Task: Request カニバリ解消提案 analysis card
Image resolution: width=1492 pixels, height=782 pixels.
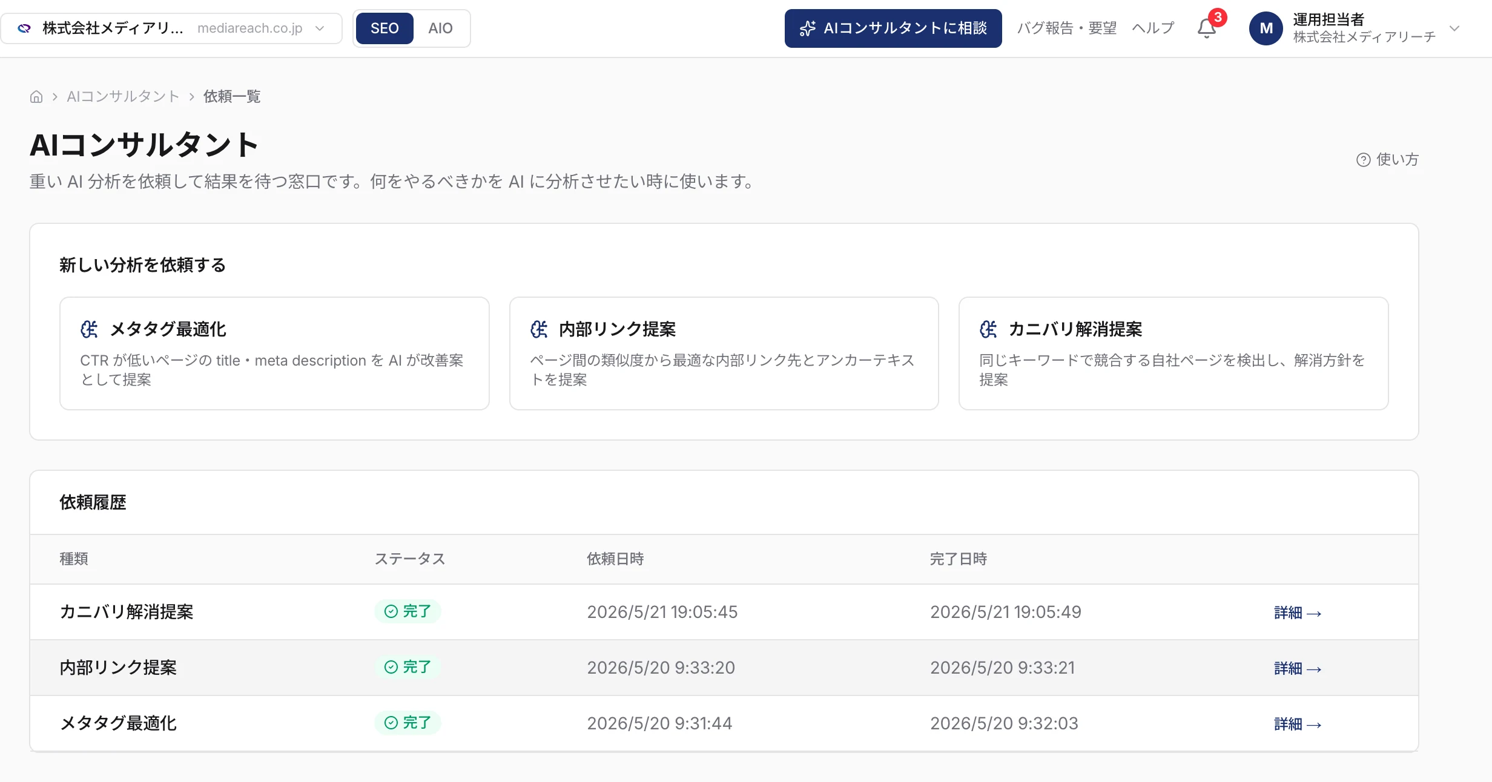Action: coord(1173,353)
